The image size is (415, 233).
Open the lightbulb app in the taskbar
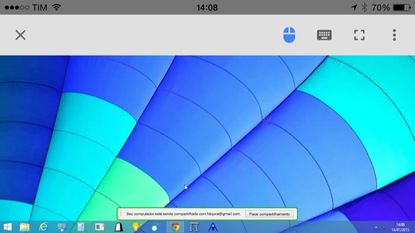click(x=136, y=227)
